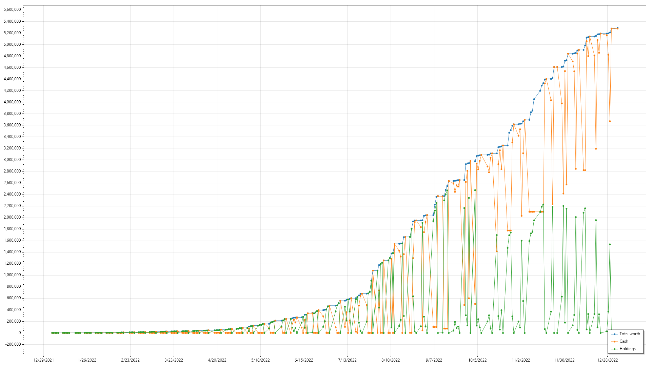Click the 10/5/2022 date axis label

click(x=477, y=360)
